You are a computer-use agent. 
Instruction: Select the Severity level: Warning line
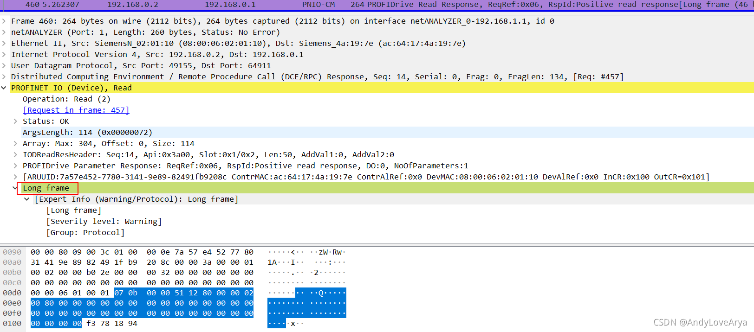tap(104, 222)
